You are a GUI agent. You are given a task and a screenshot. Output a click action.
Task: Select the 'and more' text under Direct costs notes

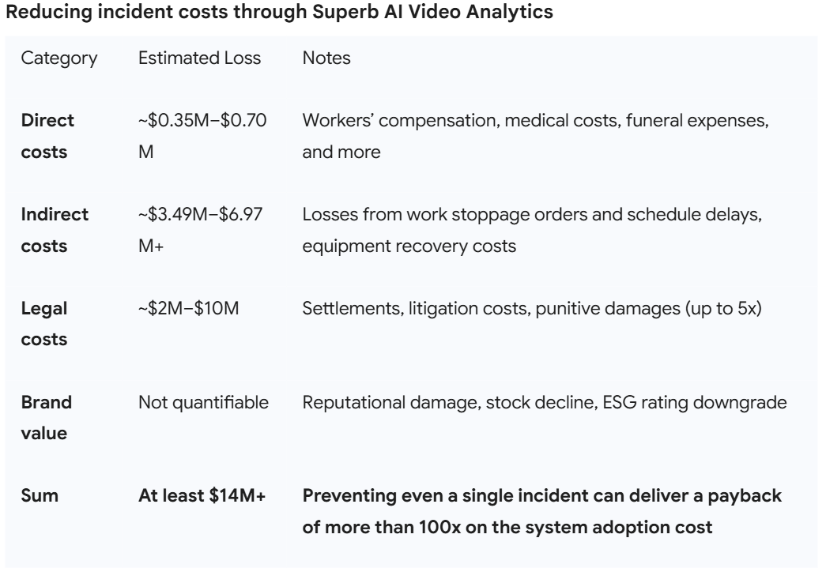click(341, 152)
